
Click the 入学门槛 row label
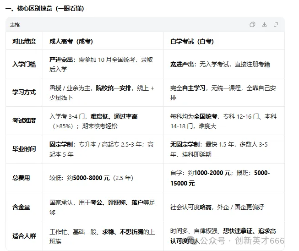(24, 64)
